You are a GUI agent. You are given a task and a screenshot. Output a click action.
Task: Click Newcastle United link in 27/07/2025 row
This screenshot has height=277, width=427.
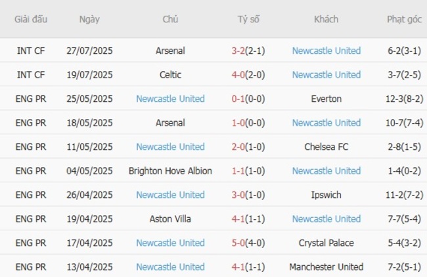pyautogui.click(x=326, y=51)
